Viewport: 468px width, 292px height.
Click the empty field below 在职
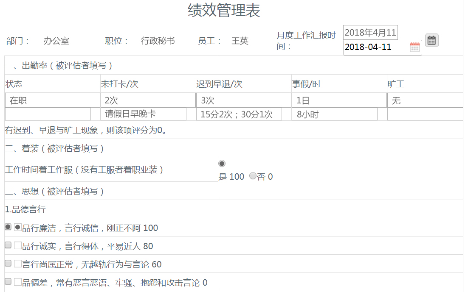pos(47,114)
